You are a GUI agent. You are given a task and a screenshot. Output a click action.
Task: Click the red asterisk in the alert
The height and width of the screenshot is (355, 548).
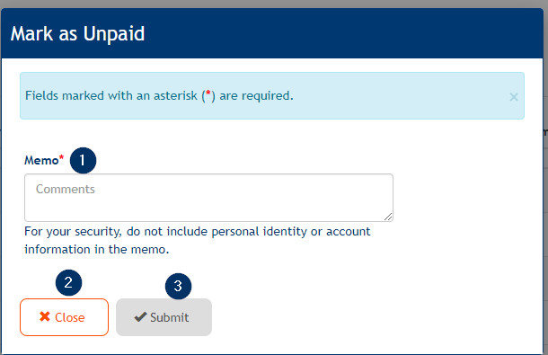coord(208,93)
